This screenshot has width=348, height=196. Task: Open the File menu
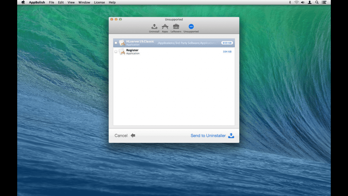click(52, 2)
